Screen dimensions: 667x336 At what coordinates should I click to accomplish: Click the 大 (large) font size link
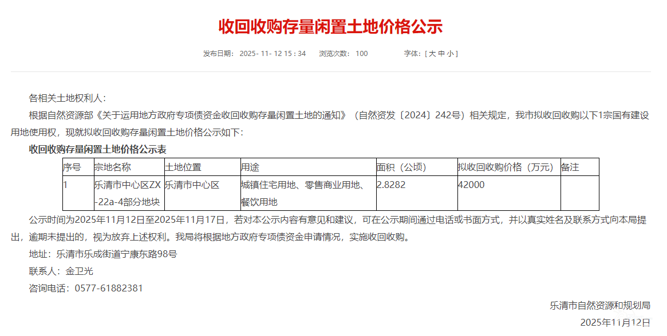(x=432, y=54)
